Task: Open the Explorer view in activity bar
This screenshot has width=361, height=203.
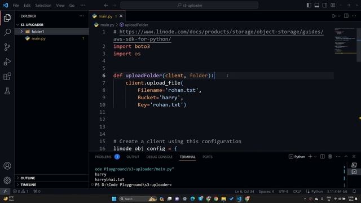Action: [7, 17]
